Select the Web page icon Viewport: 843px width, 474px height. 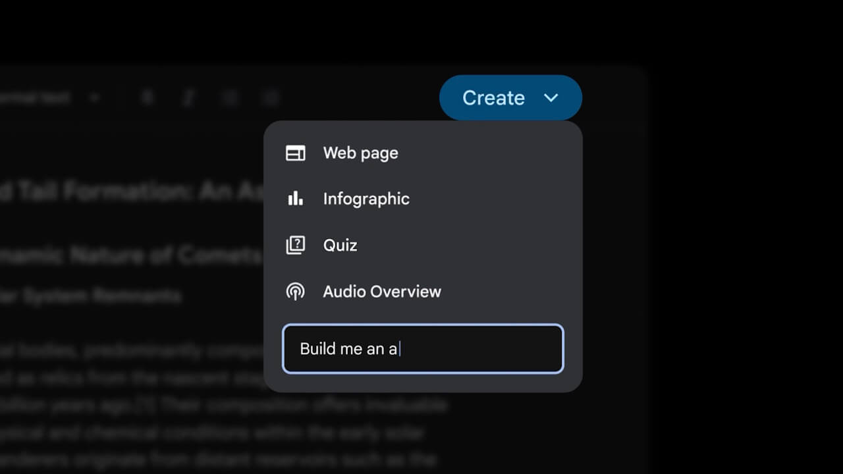coord(295,153)
